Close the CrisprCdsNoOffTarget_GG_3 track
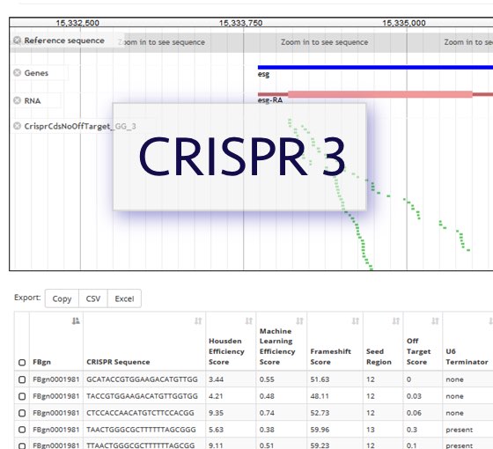Screen dimensions: 493x449 (x=18, y=126)
